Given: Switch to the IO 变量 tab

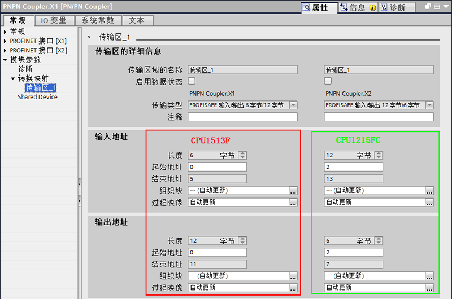Looking at the screenshot, I should (54, 20).
